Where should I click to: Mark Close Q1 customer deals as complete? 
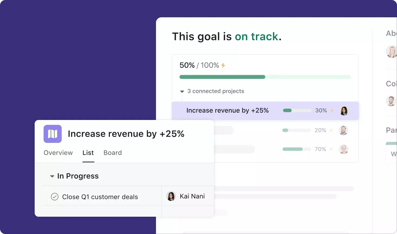pyautogui.click(x=55, y=197)
